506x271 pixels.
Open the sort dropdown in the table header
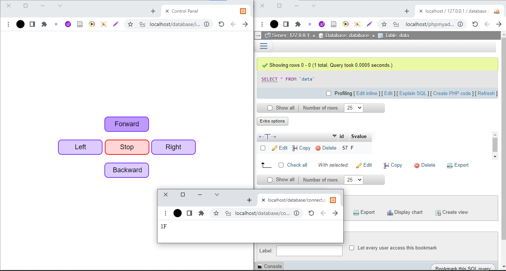334,136
